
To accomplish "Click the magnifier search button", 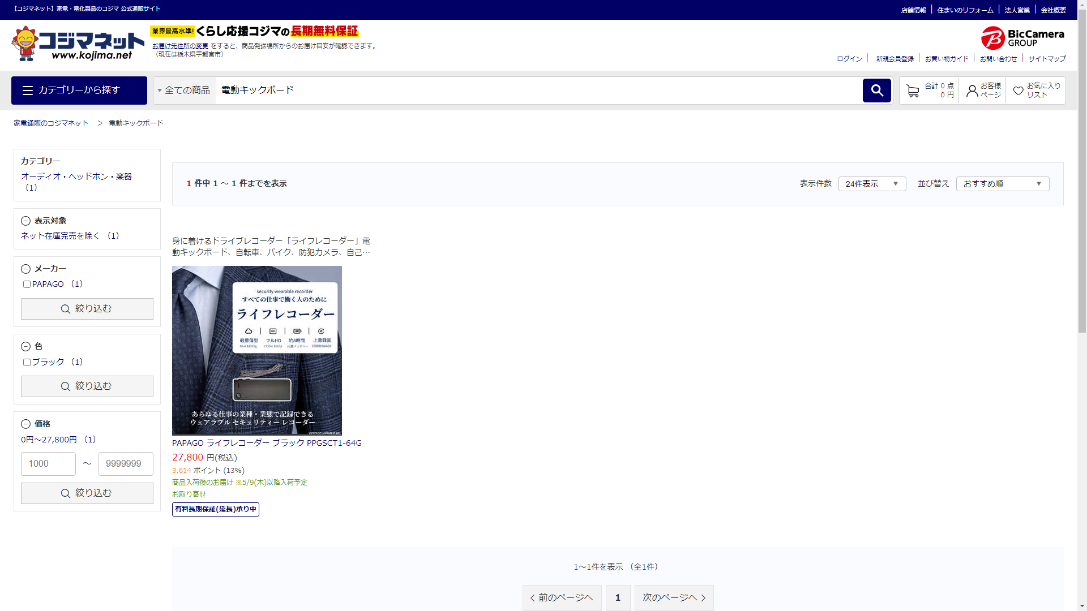I will pyautogui.click(x=876, y=91).
